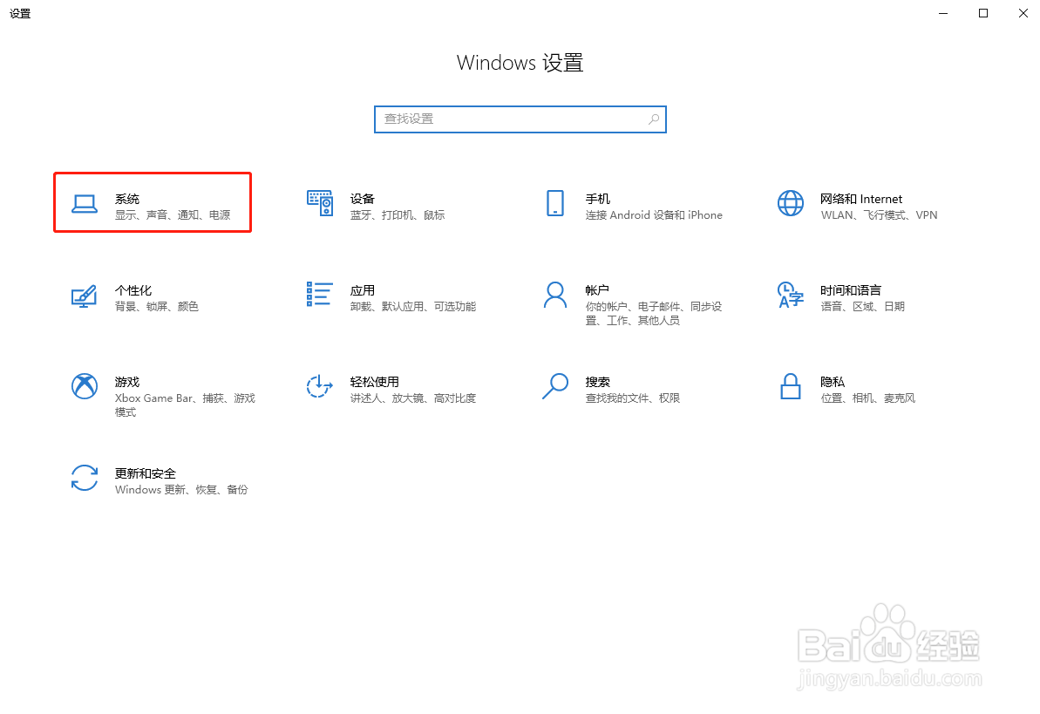
Task: Click the text 语音、区域、日期
Action: 862,307
